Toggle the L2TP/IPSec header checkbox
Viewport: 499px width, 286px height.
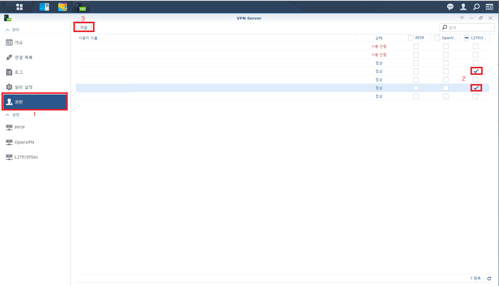(x=467, y=38)
